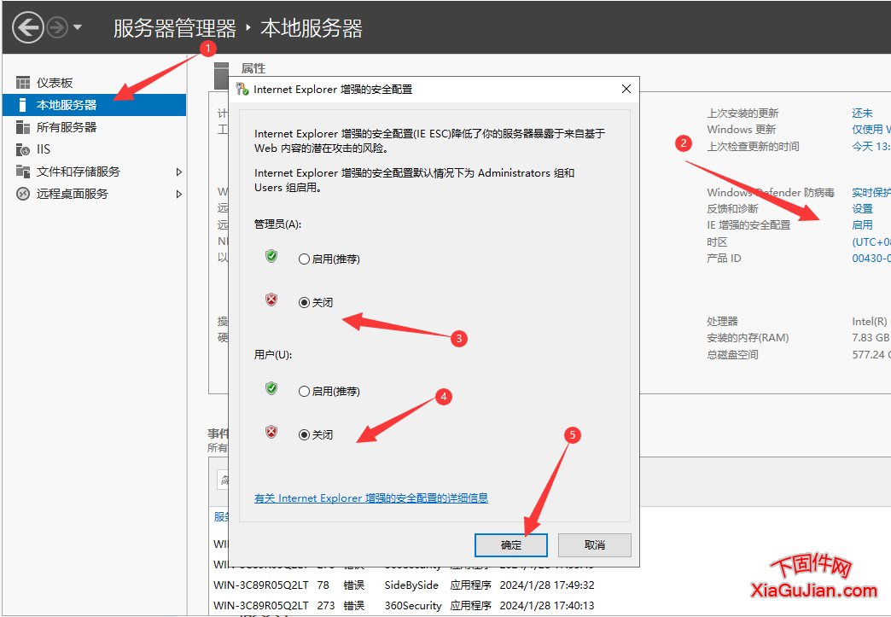Viewport: 891px width, 617px height.
Task: Click the product ID 00430 link
Action: click(871, 259)
